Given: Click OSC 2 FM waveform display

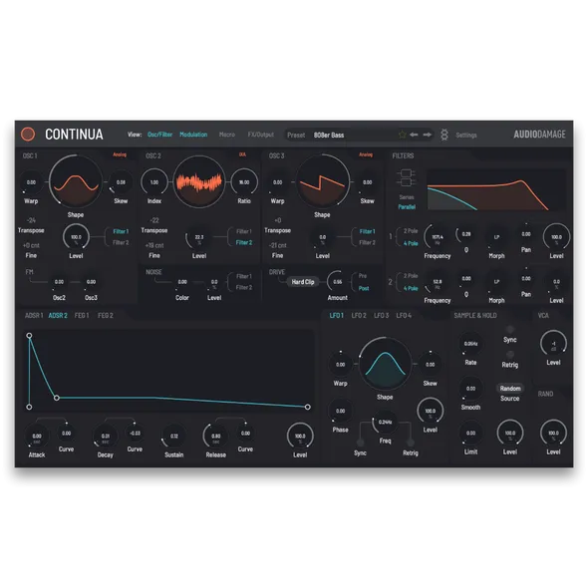Looking at the screenshot, I should pyautogui.click(x=199, y=181).
